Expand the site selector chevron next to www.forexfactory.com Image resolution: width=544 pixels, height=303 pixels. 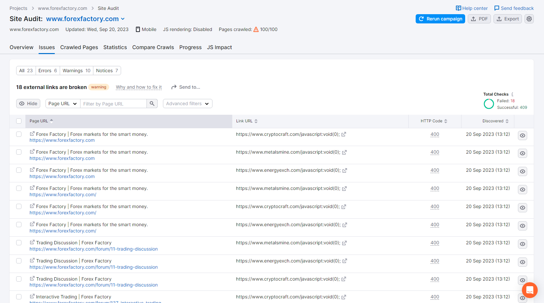[123, 19]
